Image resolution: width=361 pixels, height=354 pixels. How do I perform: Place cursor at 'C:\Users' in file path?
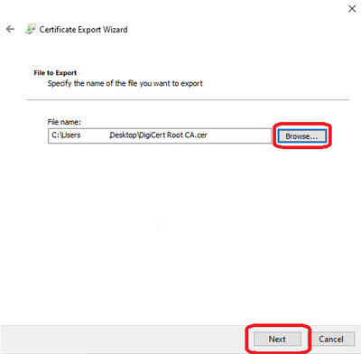coord(66,135)
